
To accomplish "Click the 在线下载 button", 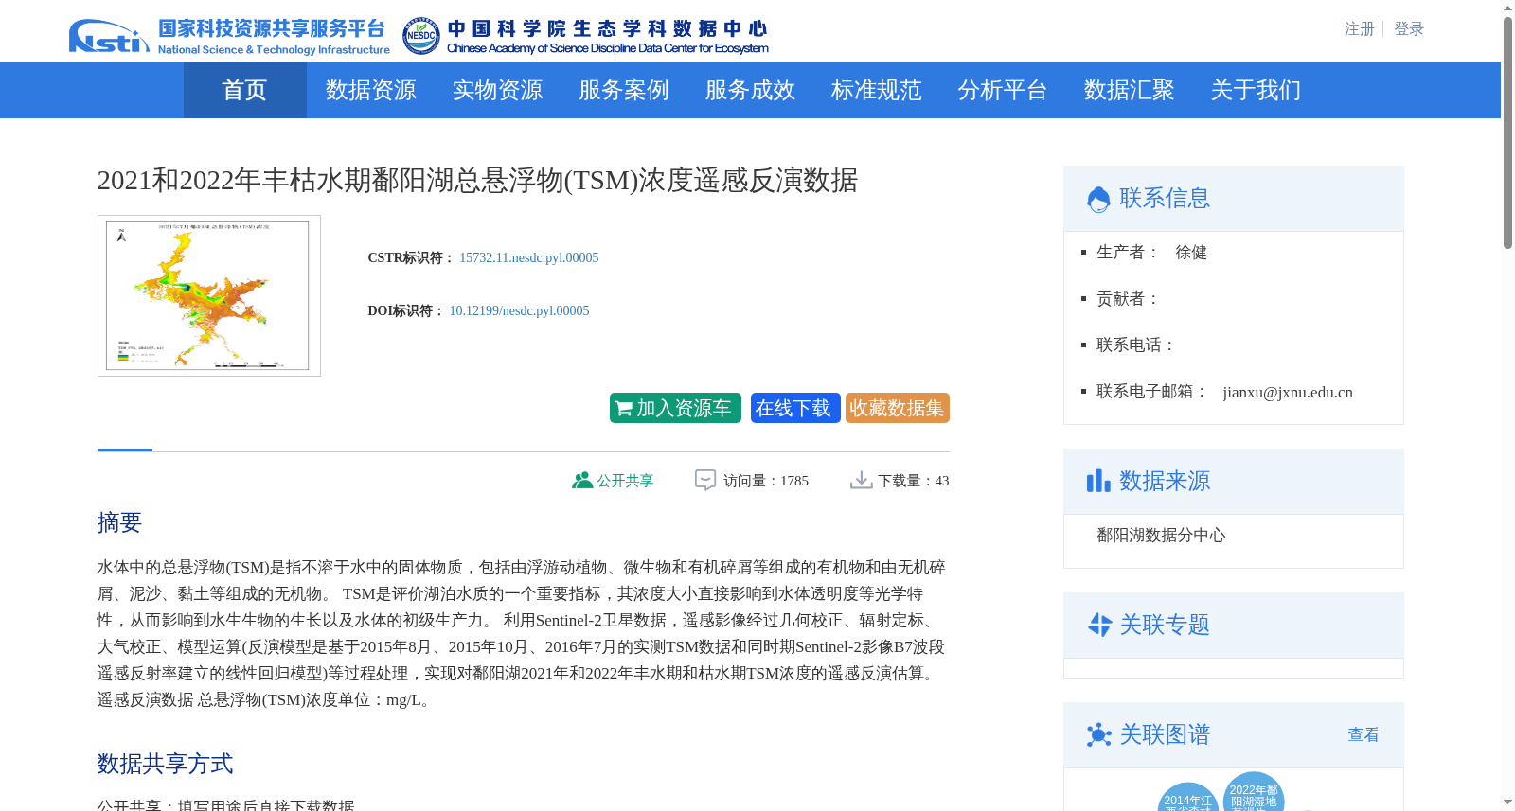I will point(795,408).
